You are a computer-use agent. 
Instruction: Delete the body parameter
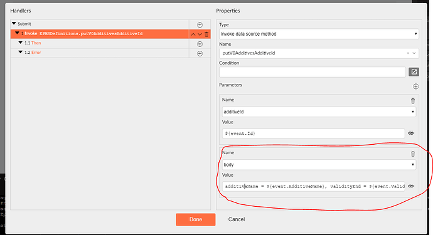413,154
